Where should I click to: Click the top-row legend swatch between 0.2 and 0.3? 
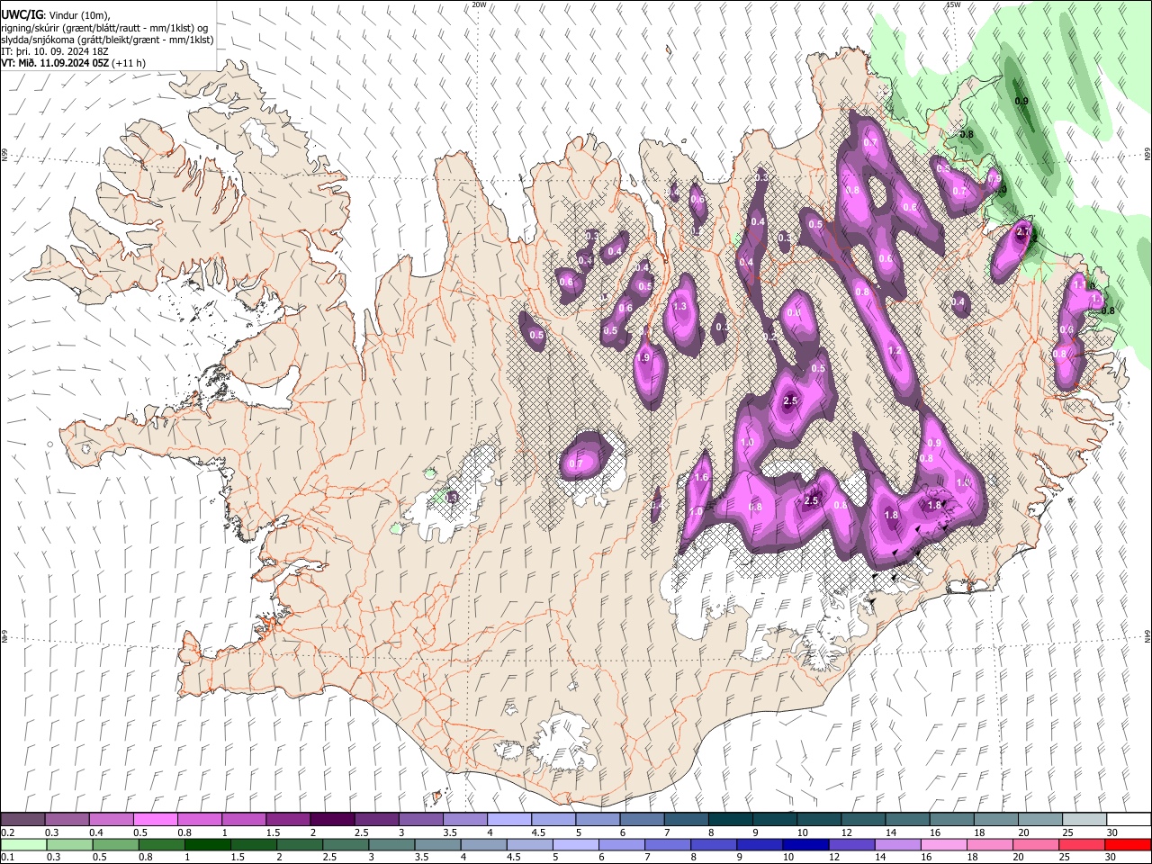[x=22, y=820]
